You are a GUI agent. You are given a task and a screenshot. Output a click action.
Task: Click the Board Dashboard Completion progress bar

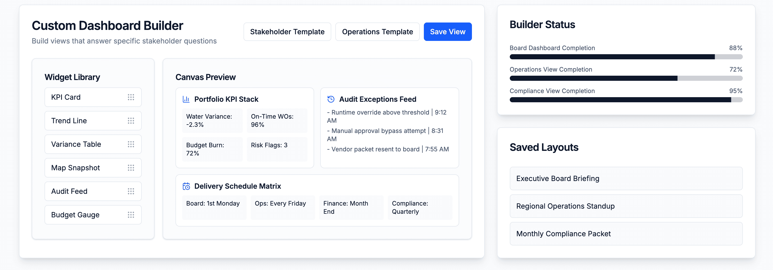pyautogui.click(x=626, y=57)
